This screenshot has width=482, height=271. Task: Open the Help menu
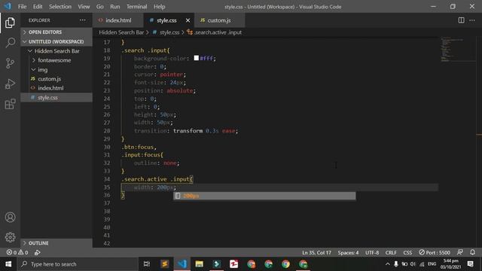pyautogui.click(x=159, y=7)
